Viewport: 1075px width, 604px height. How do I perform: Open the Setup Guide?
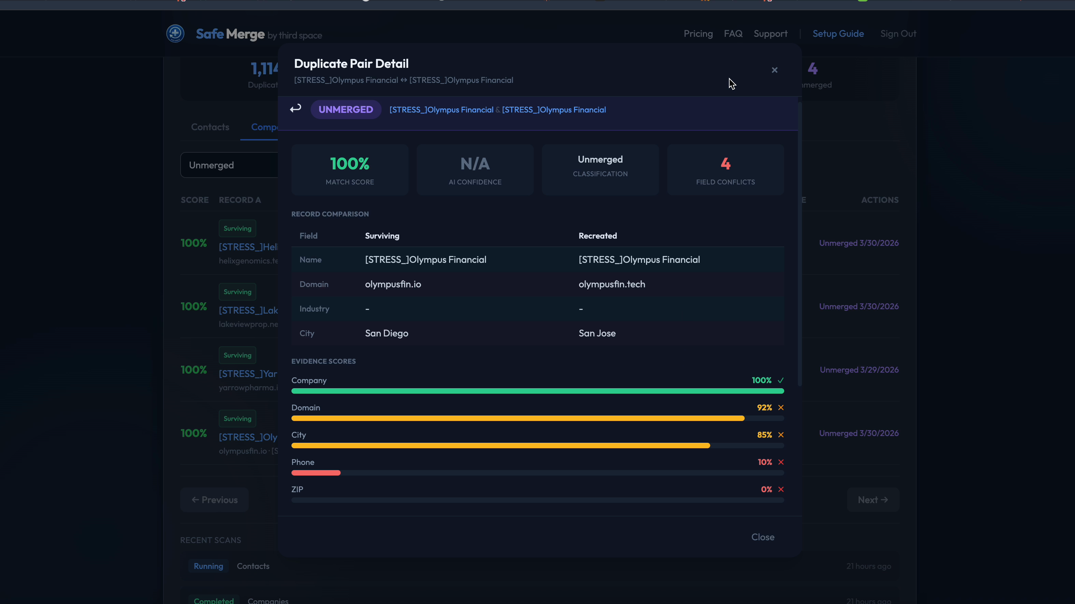(x=838, y=34)
